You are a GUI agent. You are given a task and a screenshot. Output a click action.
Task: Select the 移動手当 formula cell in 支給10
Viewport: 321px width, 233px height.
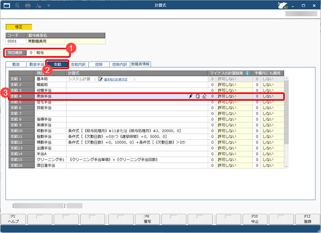136,131
